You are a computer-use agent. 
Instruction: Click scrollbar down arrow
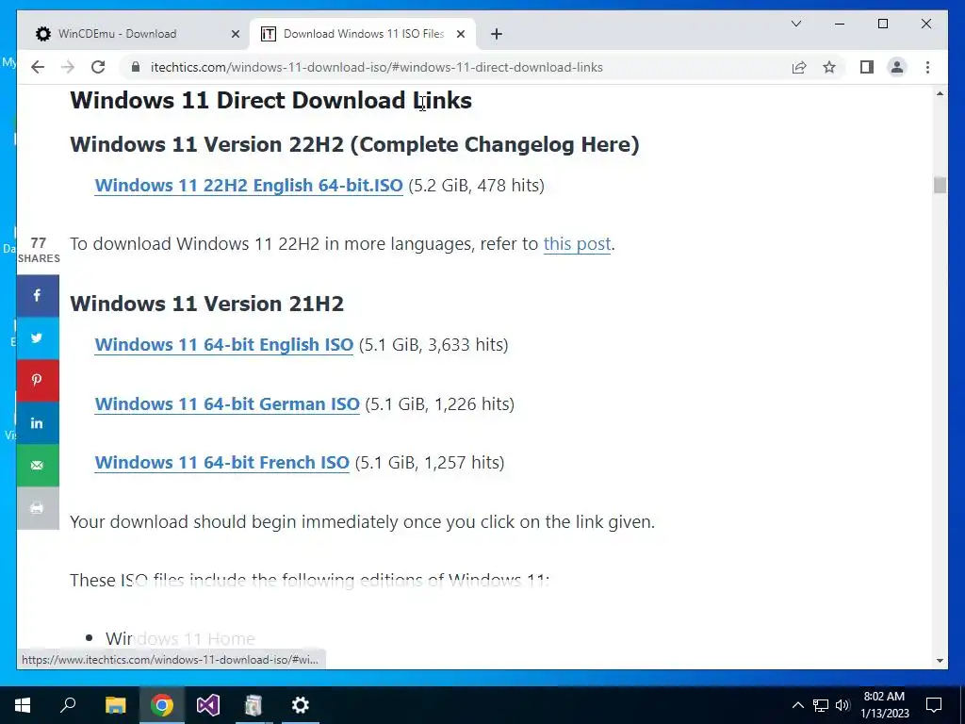(940, 661)
